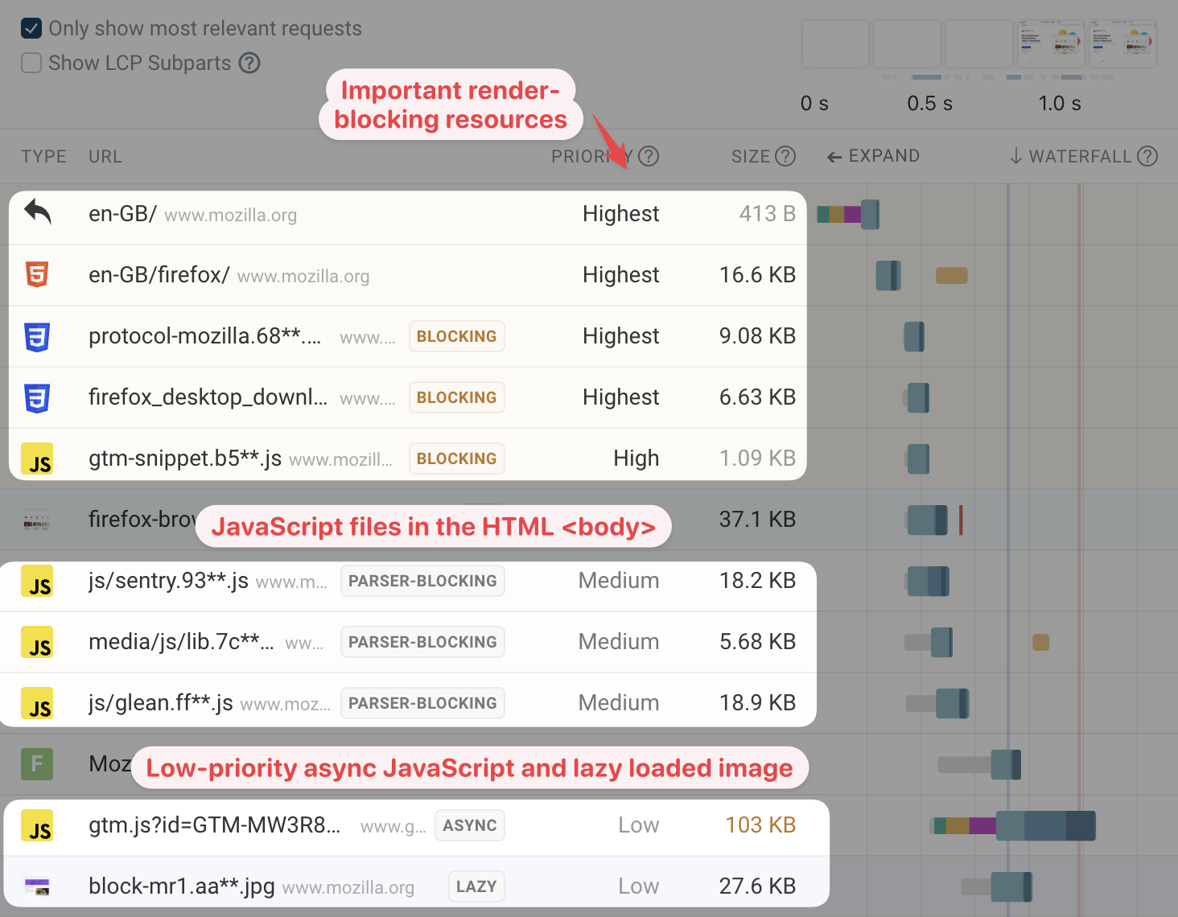Viewport: 1178px width, 917px height.
Task: Click JS icon for media/js/lib script
Action: [x=37, y=642]
